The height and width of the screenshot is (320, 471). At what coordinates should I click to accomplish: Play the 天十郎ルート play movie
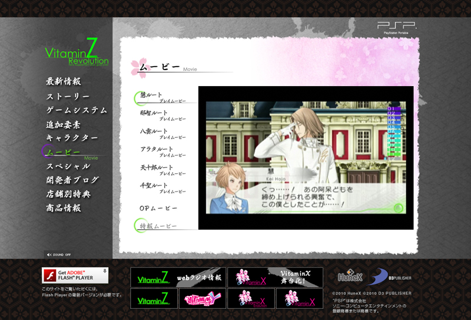click(x=163, y=170)
